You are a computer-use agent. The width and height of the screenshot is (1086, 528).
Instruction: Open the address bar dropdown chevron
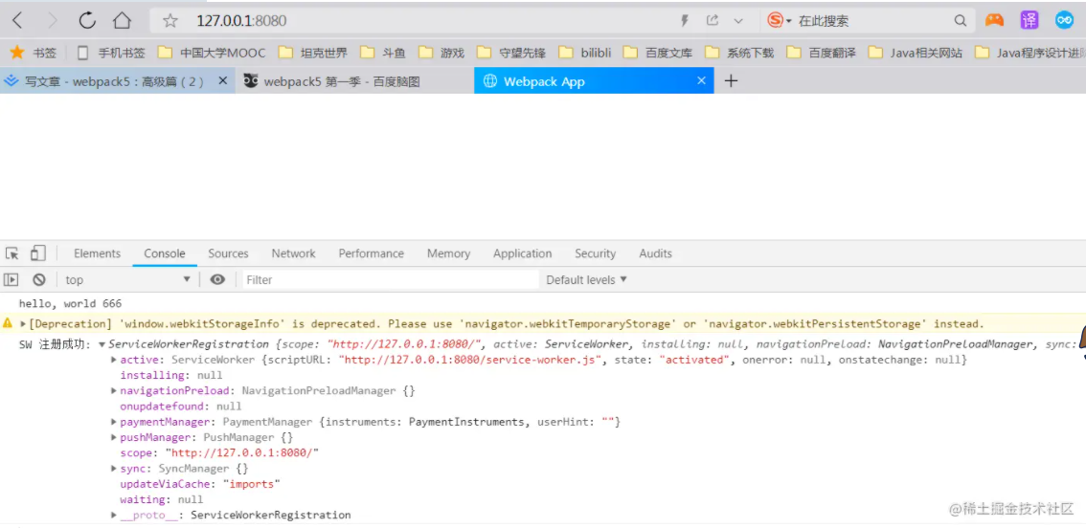click(x=738, y=21)
